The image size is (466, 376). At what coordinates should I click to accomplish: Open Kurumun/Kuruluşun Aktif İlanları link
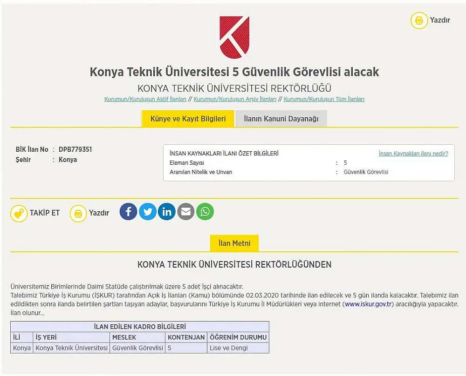click(x=145, y=99)
